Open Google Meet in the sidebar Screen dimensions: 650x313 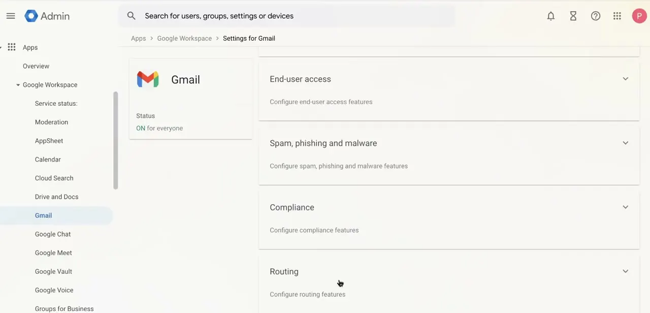coord(53,253)
